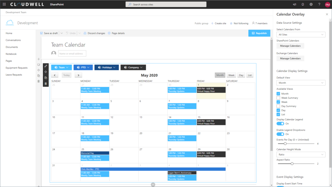This screenshot has width=332, height=187.
Task: Click the Not following star icon
Action: click(x=231, y=23)
